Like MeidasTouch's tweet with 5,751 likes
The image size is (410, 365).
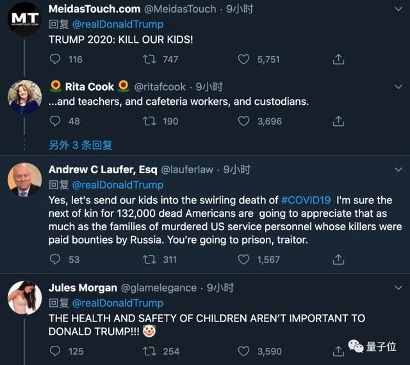coord(243,59)
